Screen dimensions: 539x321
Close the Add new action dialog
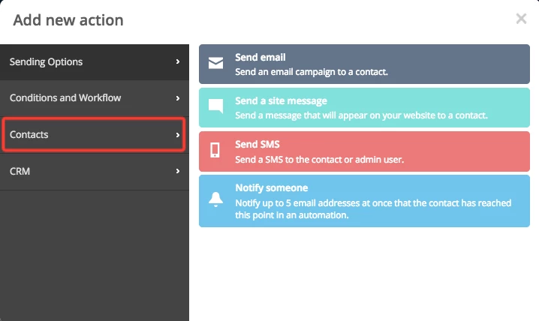point(521,19)
